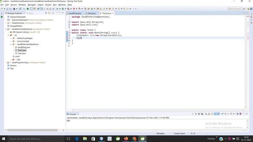The width and height of the screenshot is (253, 142).
Task: Open the Refactor menu
Action: point(22,5)
